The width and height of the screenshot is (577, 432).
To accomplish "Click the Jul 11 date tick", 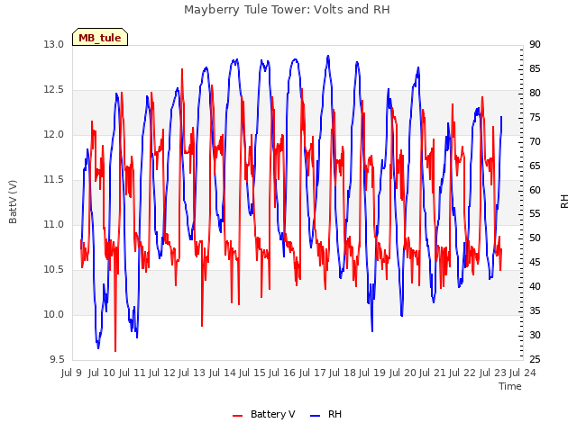I will pos(132,373).
